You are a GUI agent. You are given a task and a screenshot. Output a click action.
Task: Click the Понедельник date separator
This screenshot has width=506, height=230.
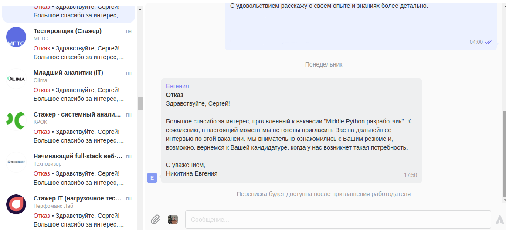(324, 64)
